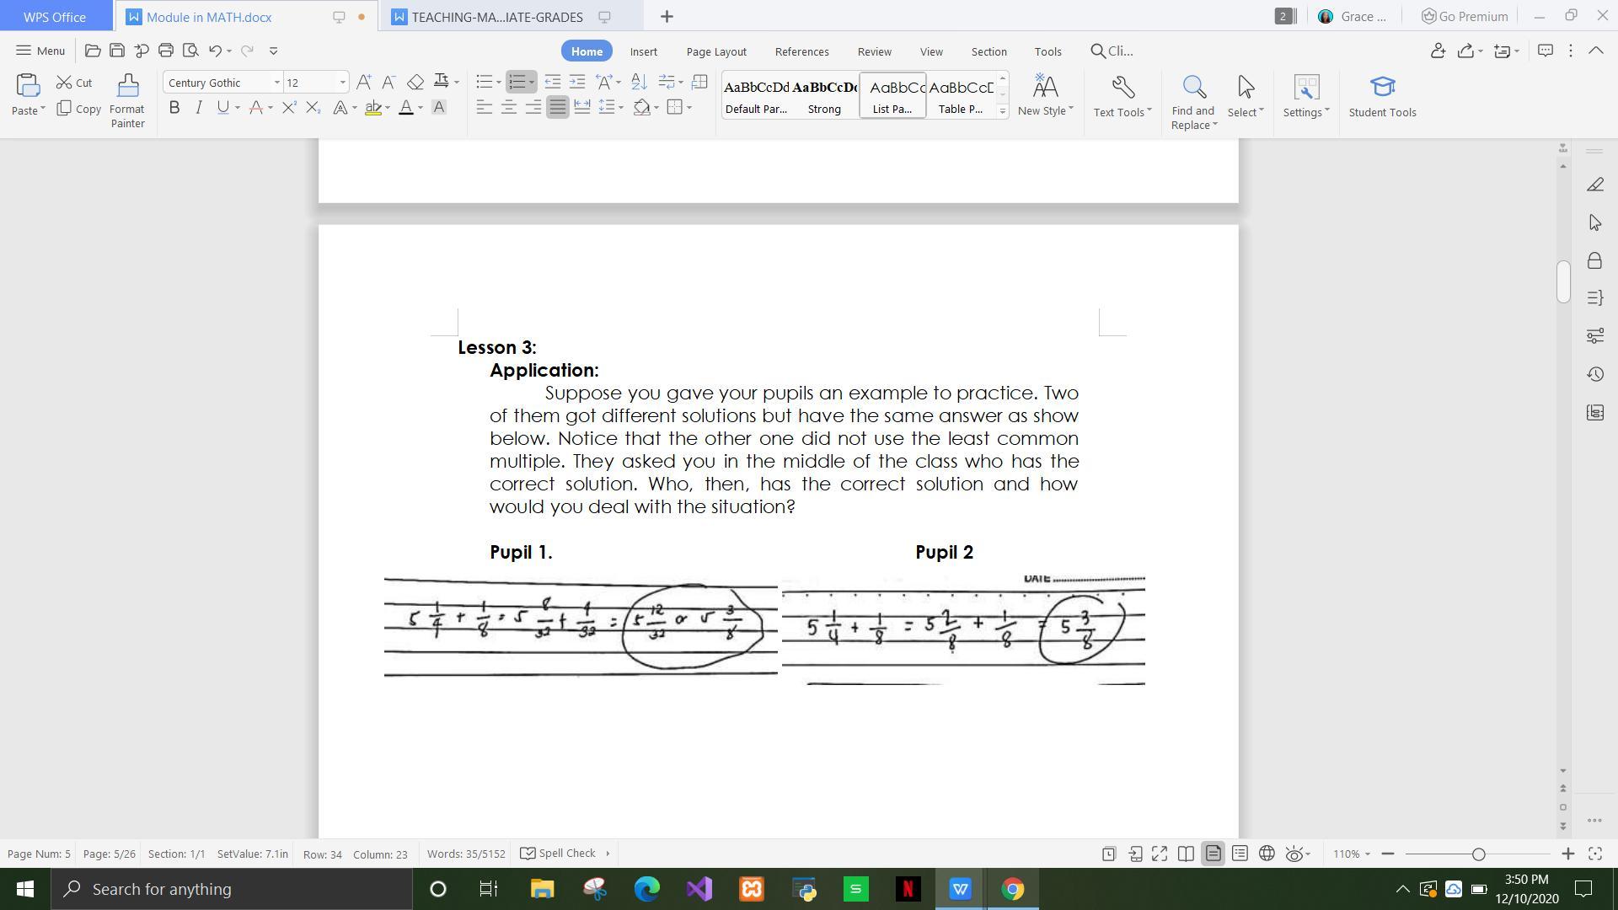Open the TEACHING-MA...IATE-GRADES document tab
Image resolution: width=1618 pixels, height=910 pixels.
coord(496,17)
